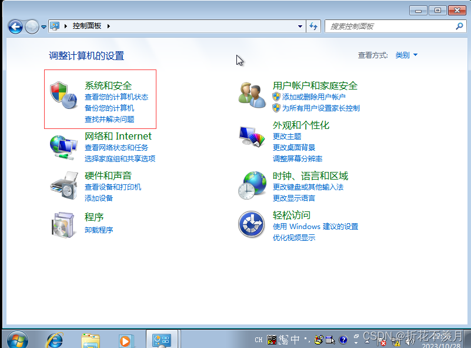Image resolution: width=471 pixels, height=348 pixels.
Task: Click 更改桌面背景 link
Action: pyautogui.click(x=294, y=147)
